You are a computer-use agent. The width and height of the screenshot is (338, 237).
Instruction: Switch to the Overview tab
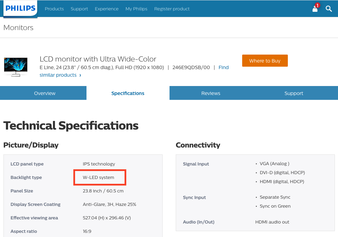click(45, 93)
